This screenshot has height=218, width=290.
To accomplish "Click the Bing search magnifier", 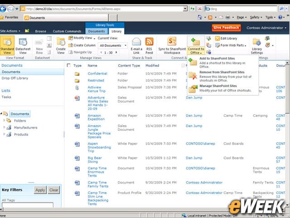I will click(x=281, y=9).
